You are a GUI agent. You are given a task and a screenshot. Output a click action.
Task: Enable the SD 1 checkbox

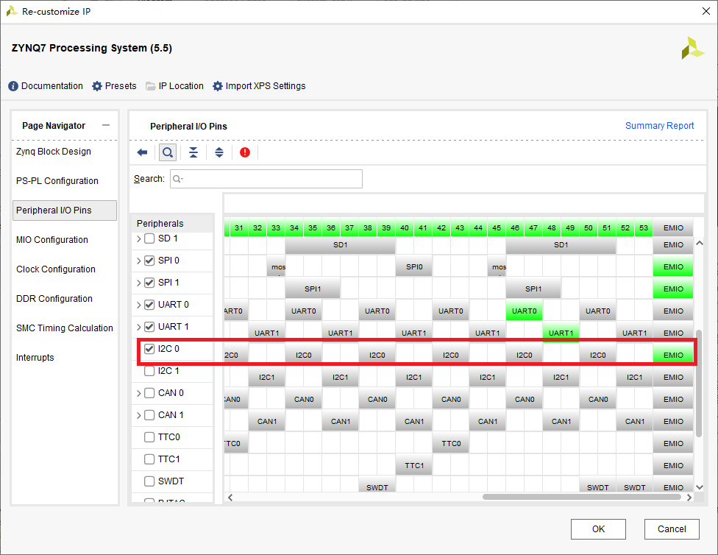pyautogui.click(x=149, y=238)
